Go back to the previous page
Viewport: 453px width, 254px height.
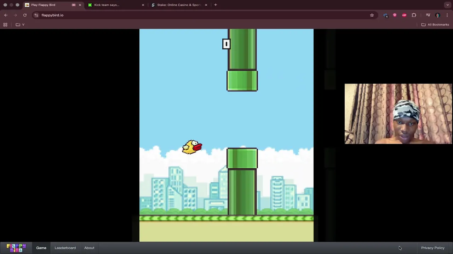tap(6, 15)
